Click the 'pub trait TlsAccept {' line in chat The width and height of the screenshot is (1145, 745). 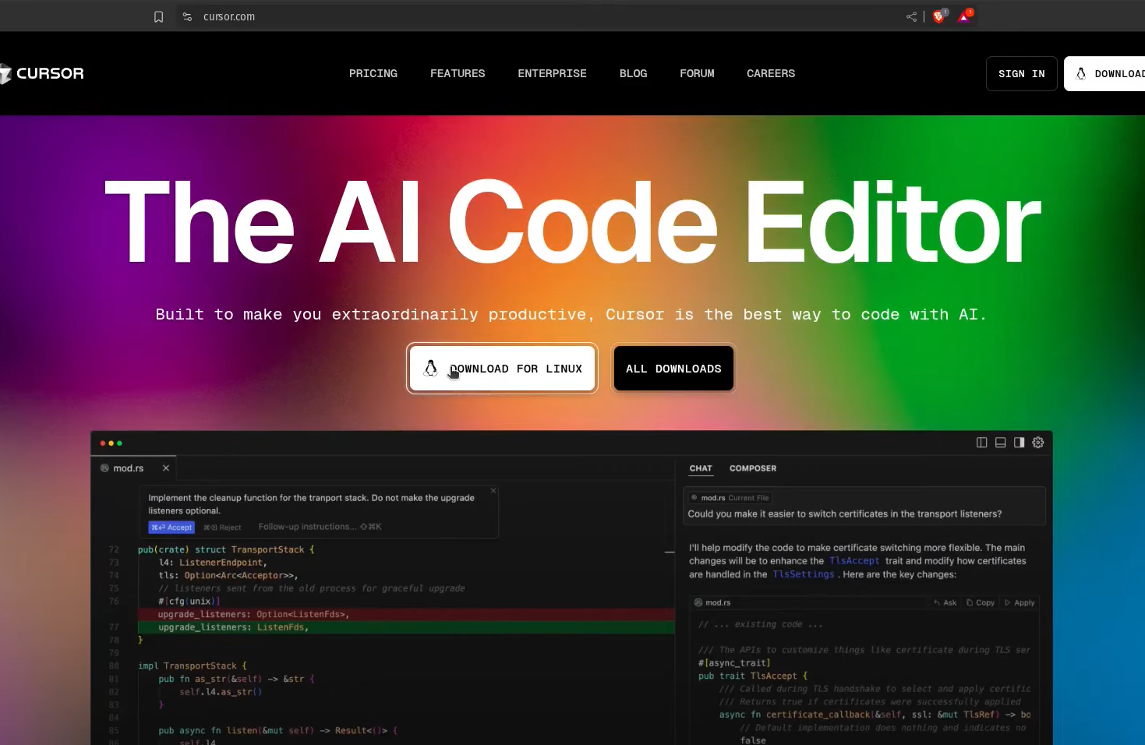753,676
